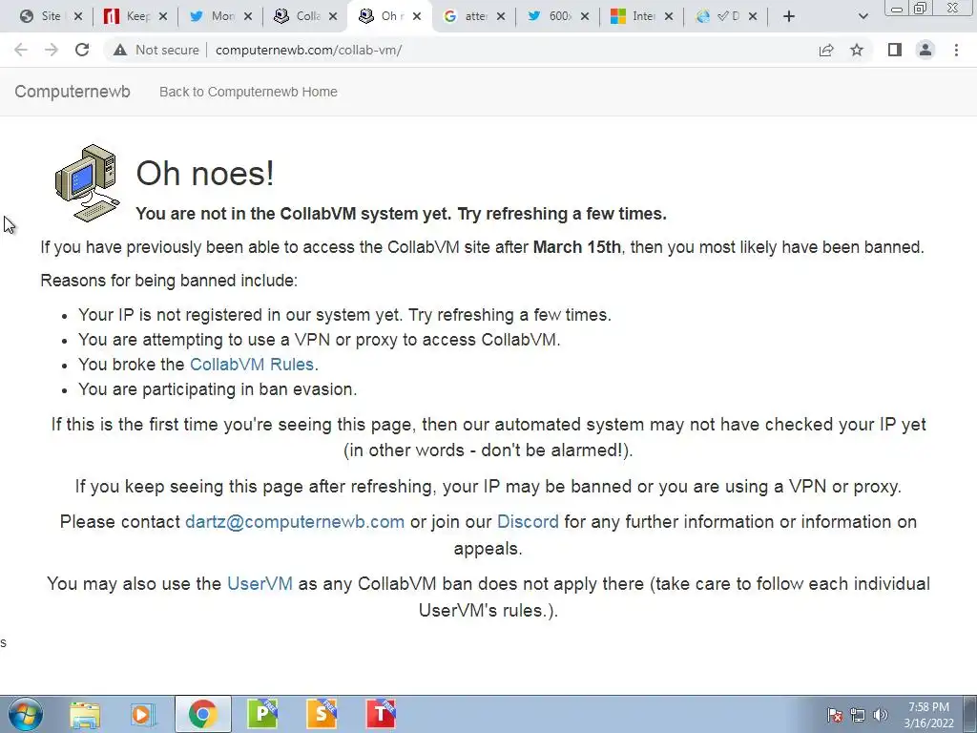
Task: Open the volume speaker tray icon
Action: [x=880, y=715]
